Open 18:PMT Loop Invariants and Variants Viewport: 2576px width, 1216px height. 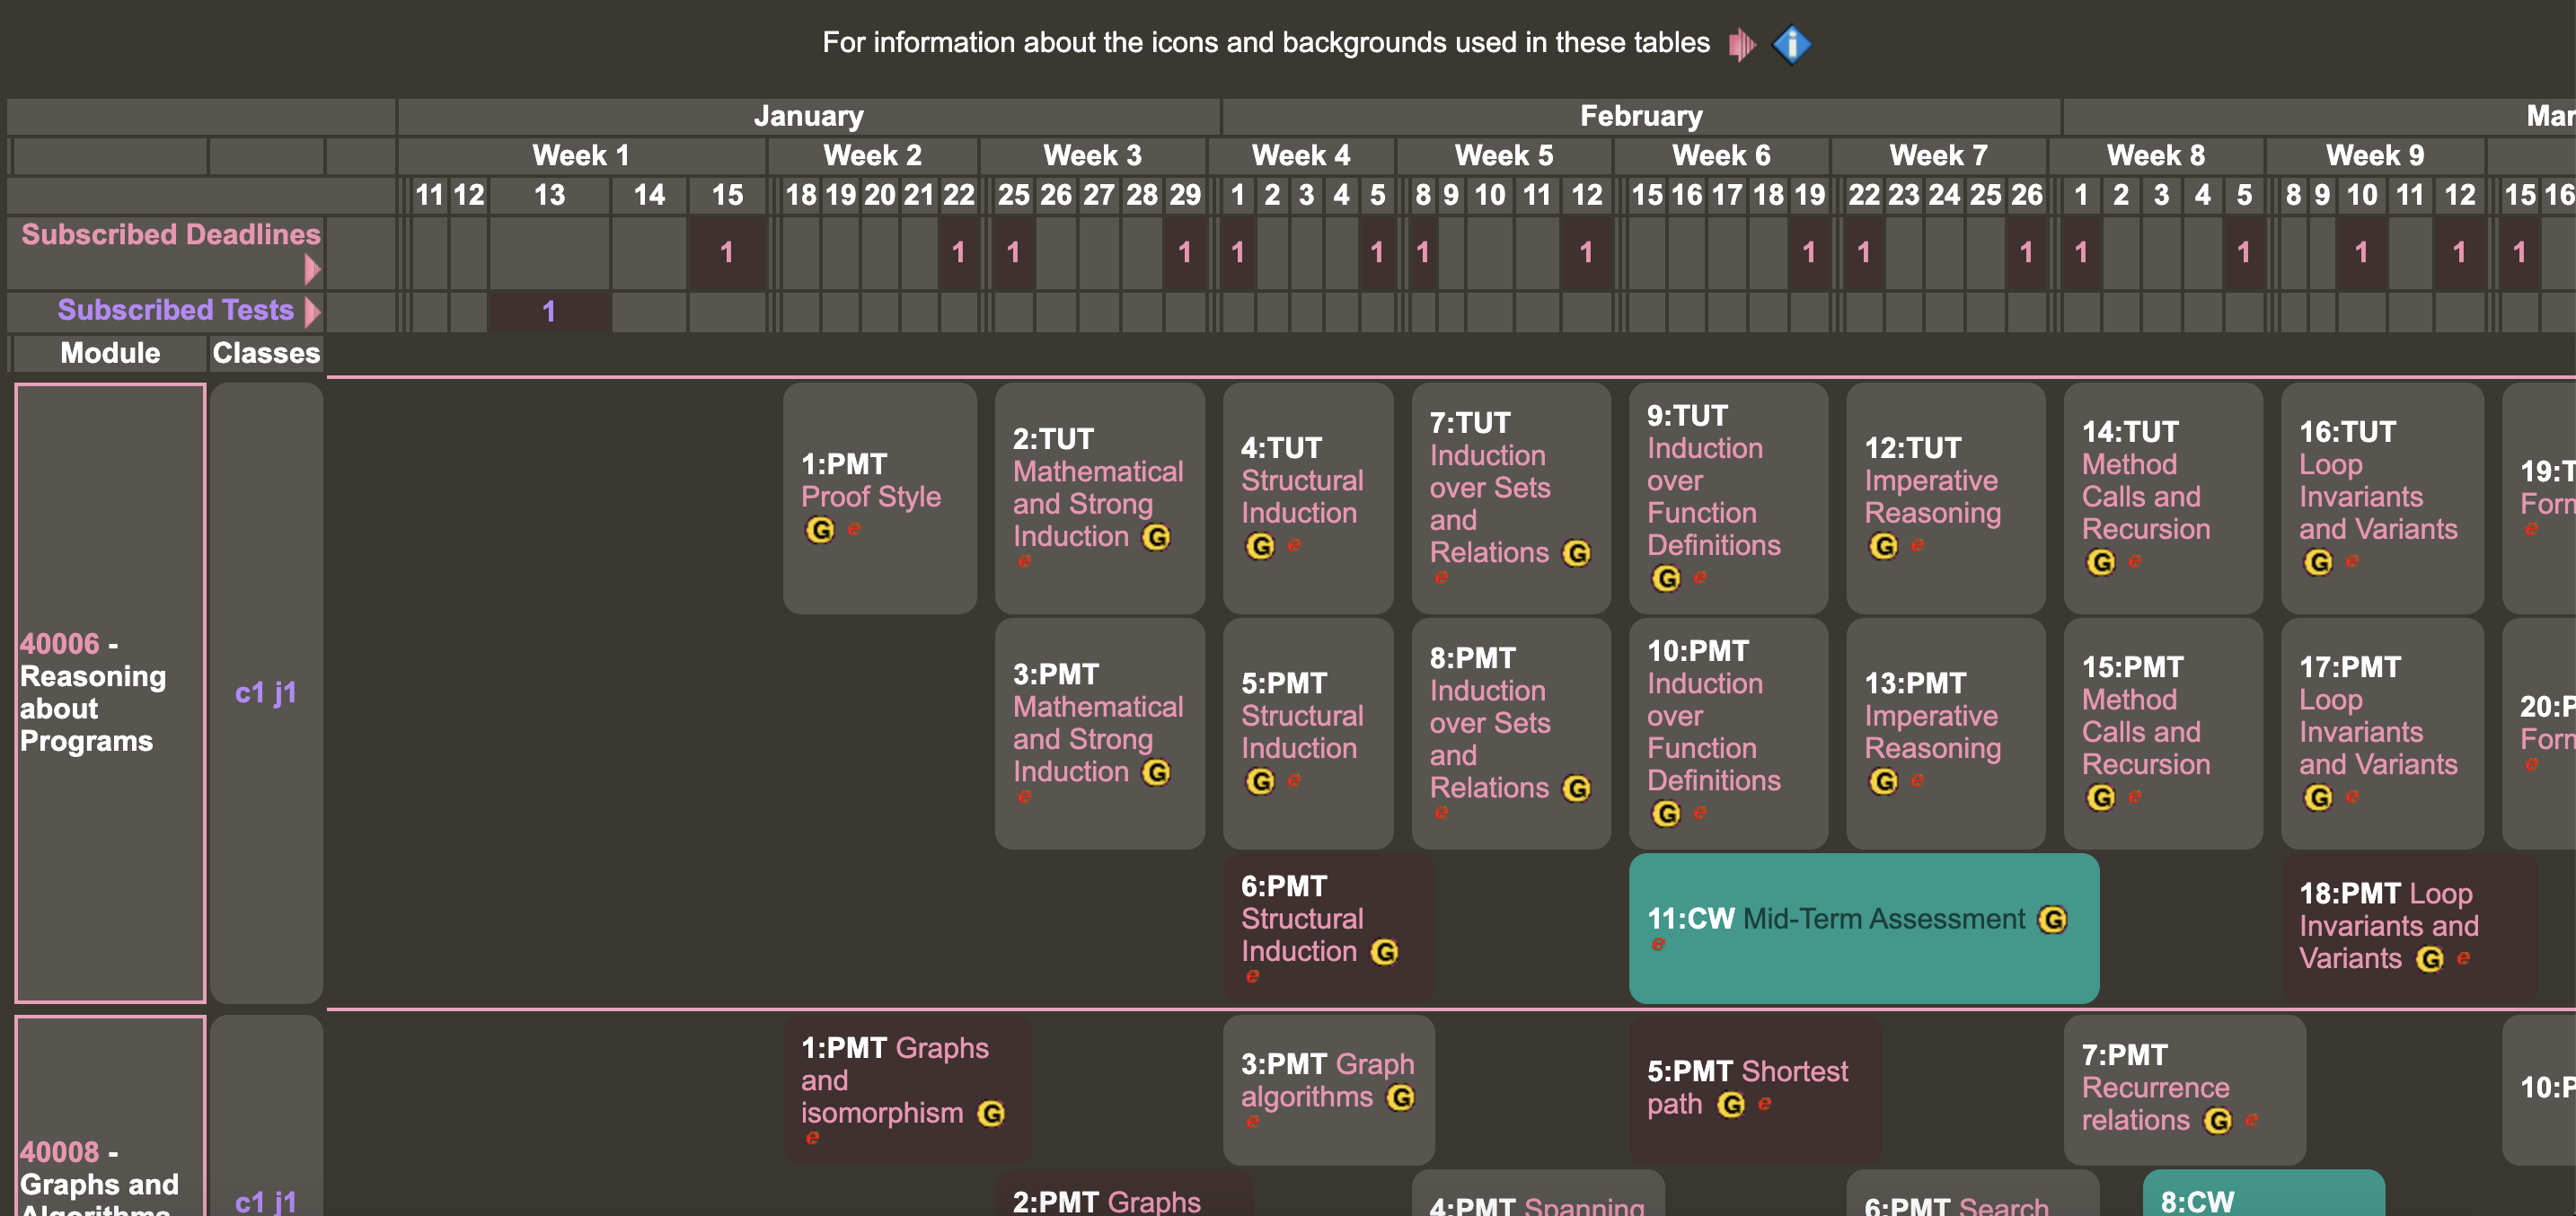[2387, 925]
